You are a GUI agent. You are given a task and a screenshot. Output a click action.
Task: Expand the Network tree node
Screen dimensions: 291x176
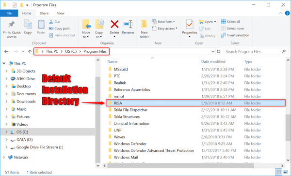[4, 157]
